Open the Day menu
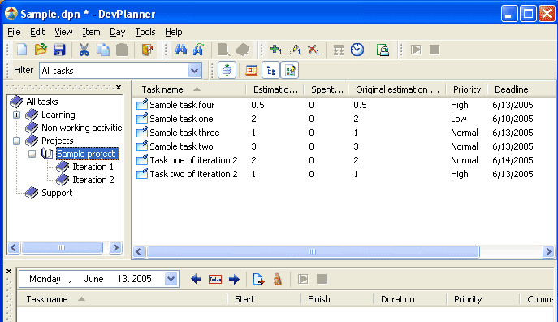558x322 pixels. [x=117, y=32]
